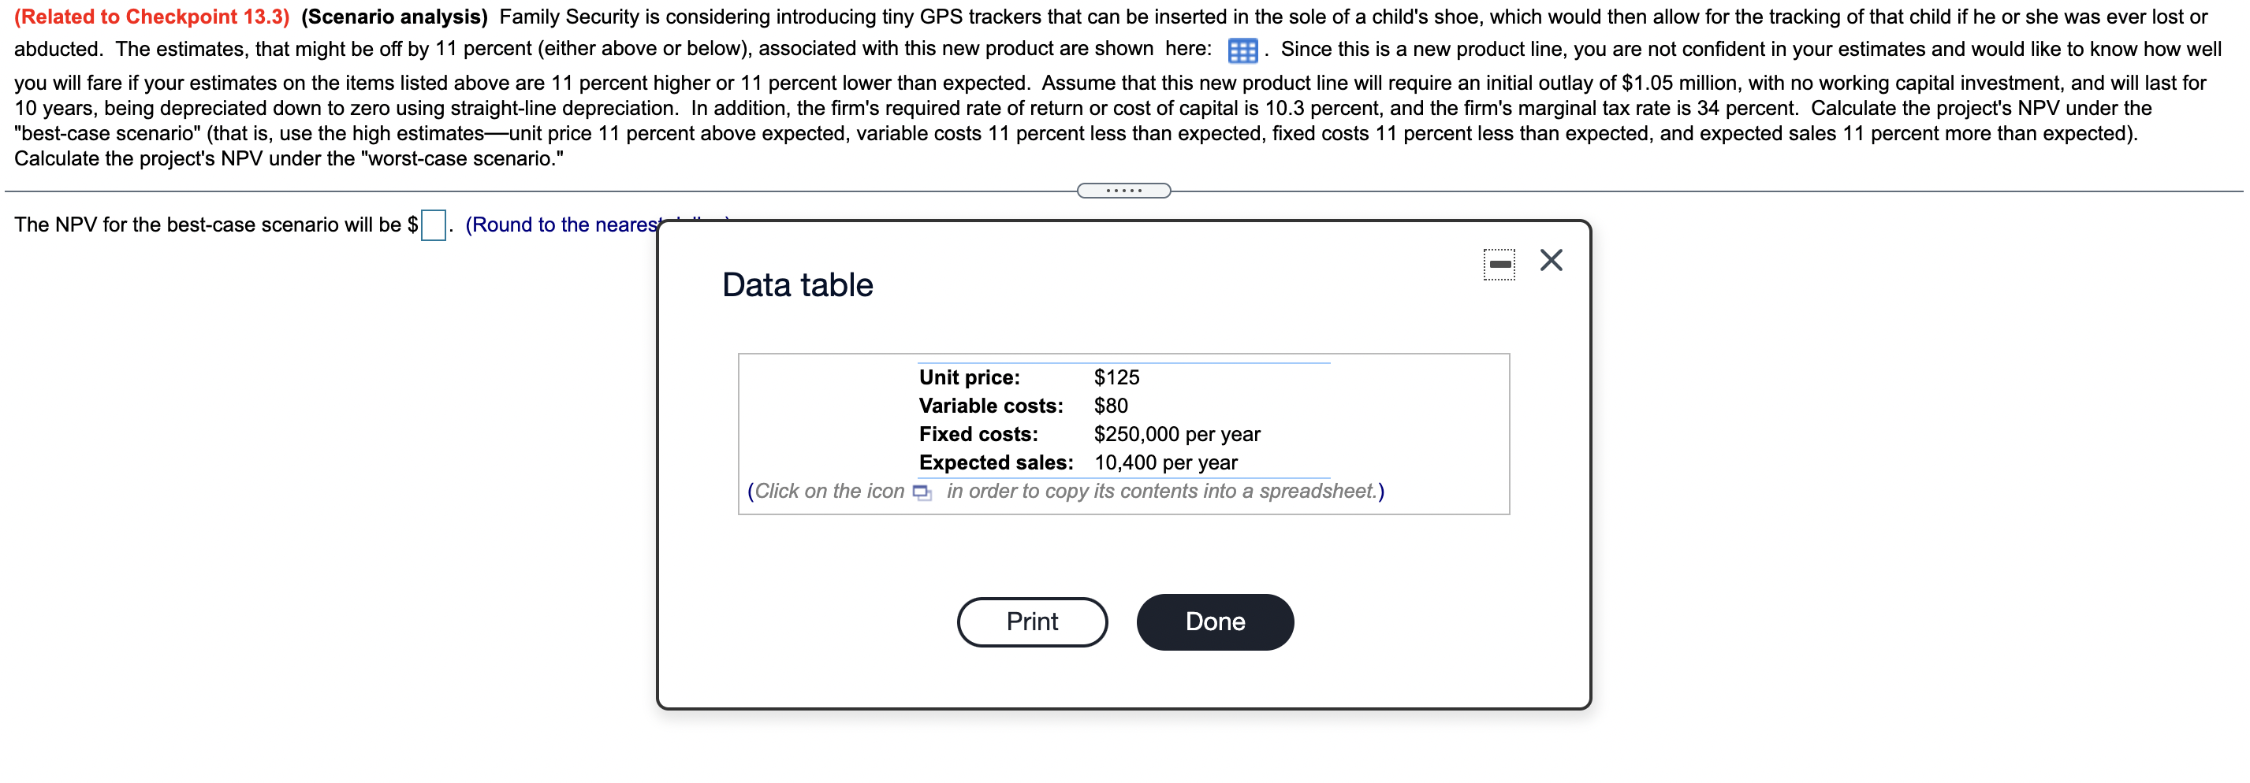Select the "Unit price:" row label
Viewport: 2250px width, 783px height.
point(969,377)
